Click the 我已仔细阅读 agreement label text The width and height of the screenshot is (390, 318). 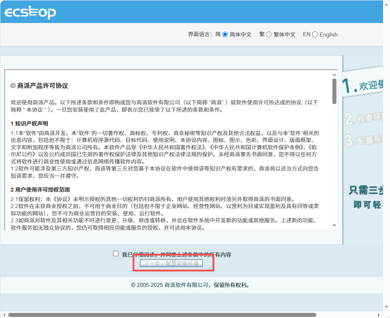[176, 255]
